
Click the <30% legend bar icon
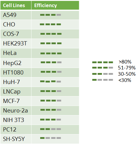coord(103,80)
